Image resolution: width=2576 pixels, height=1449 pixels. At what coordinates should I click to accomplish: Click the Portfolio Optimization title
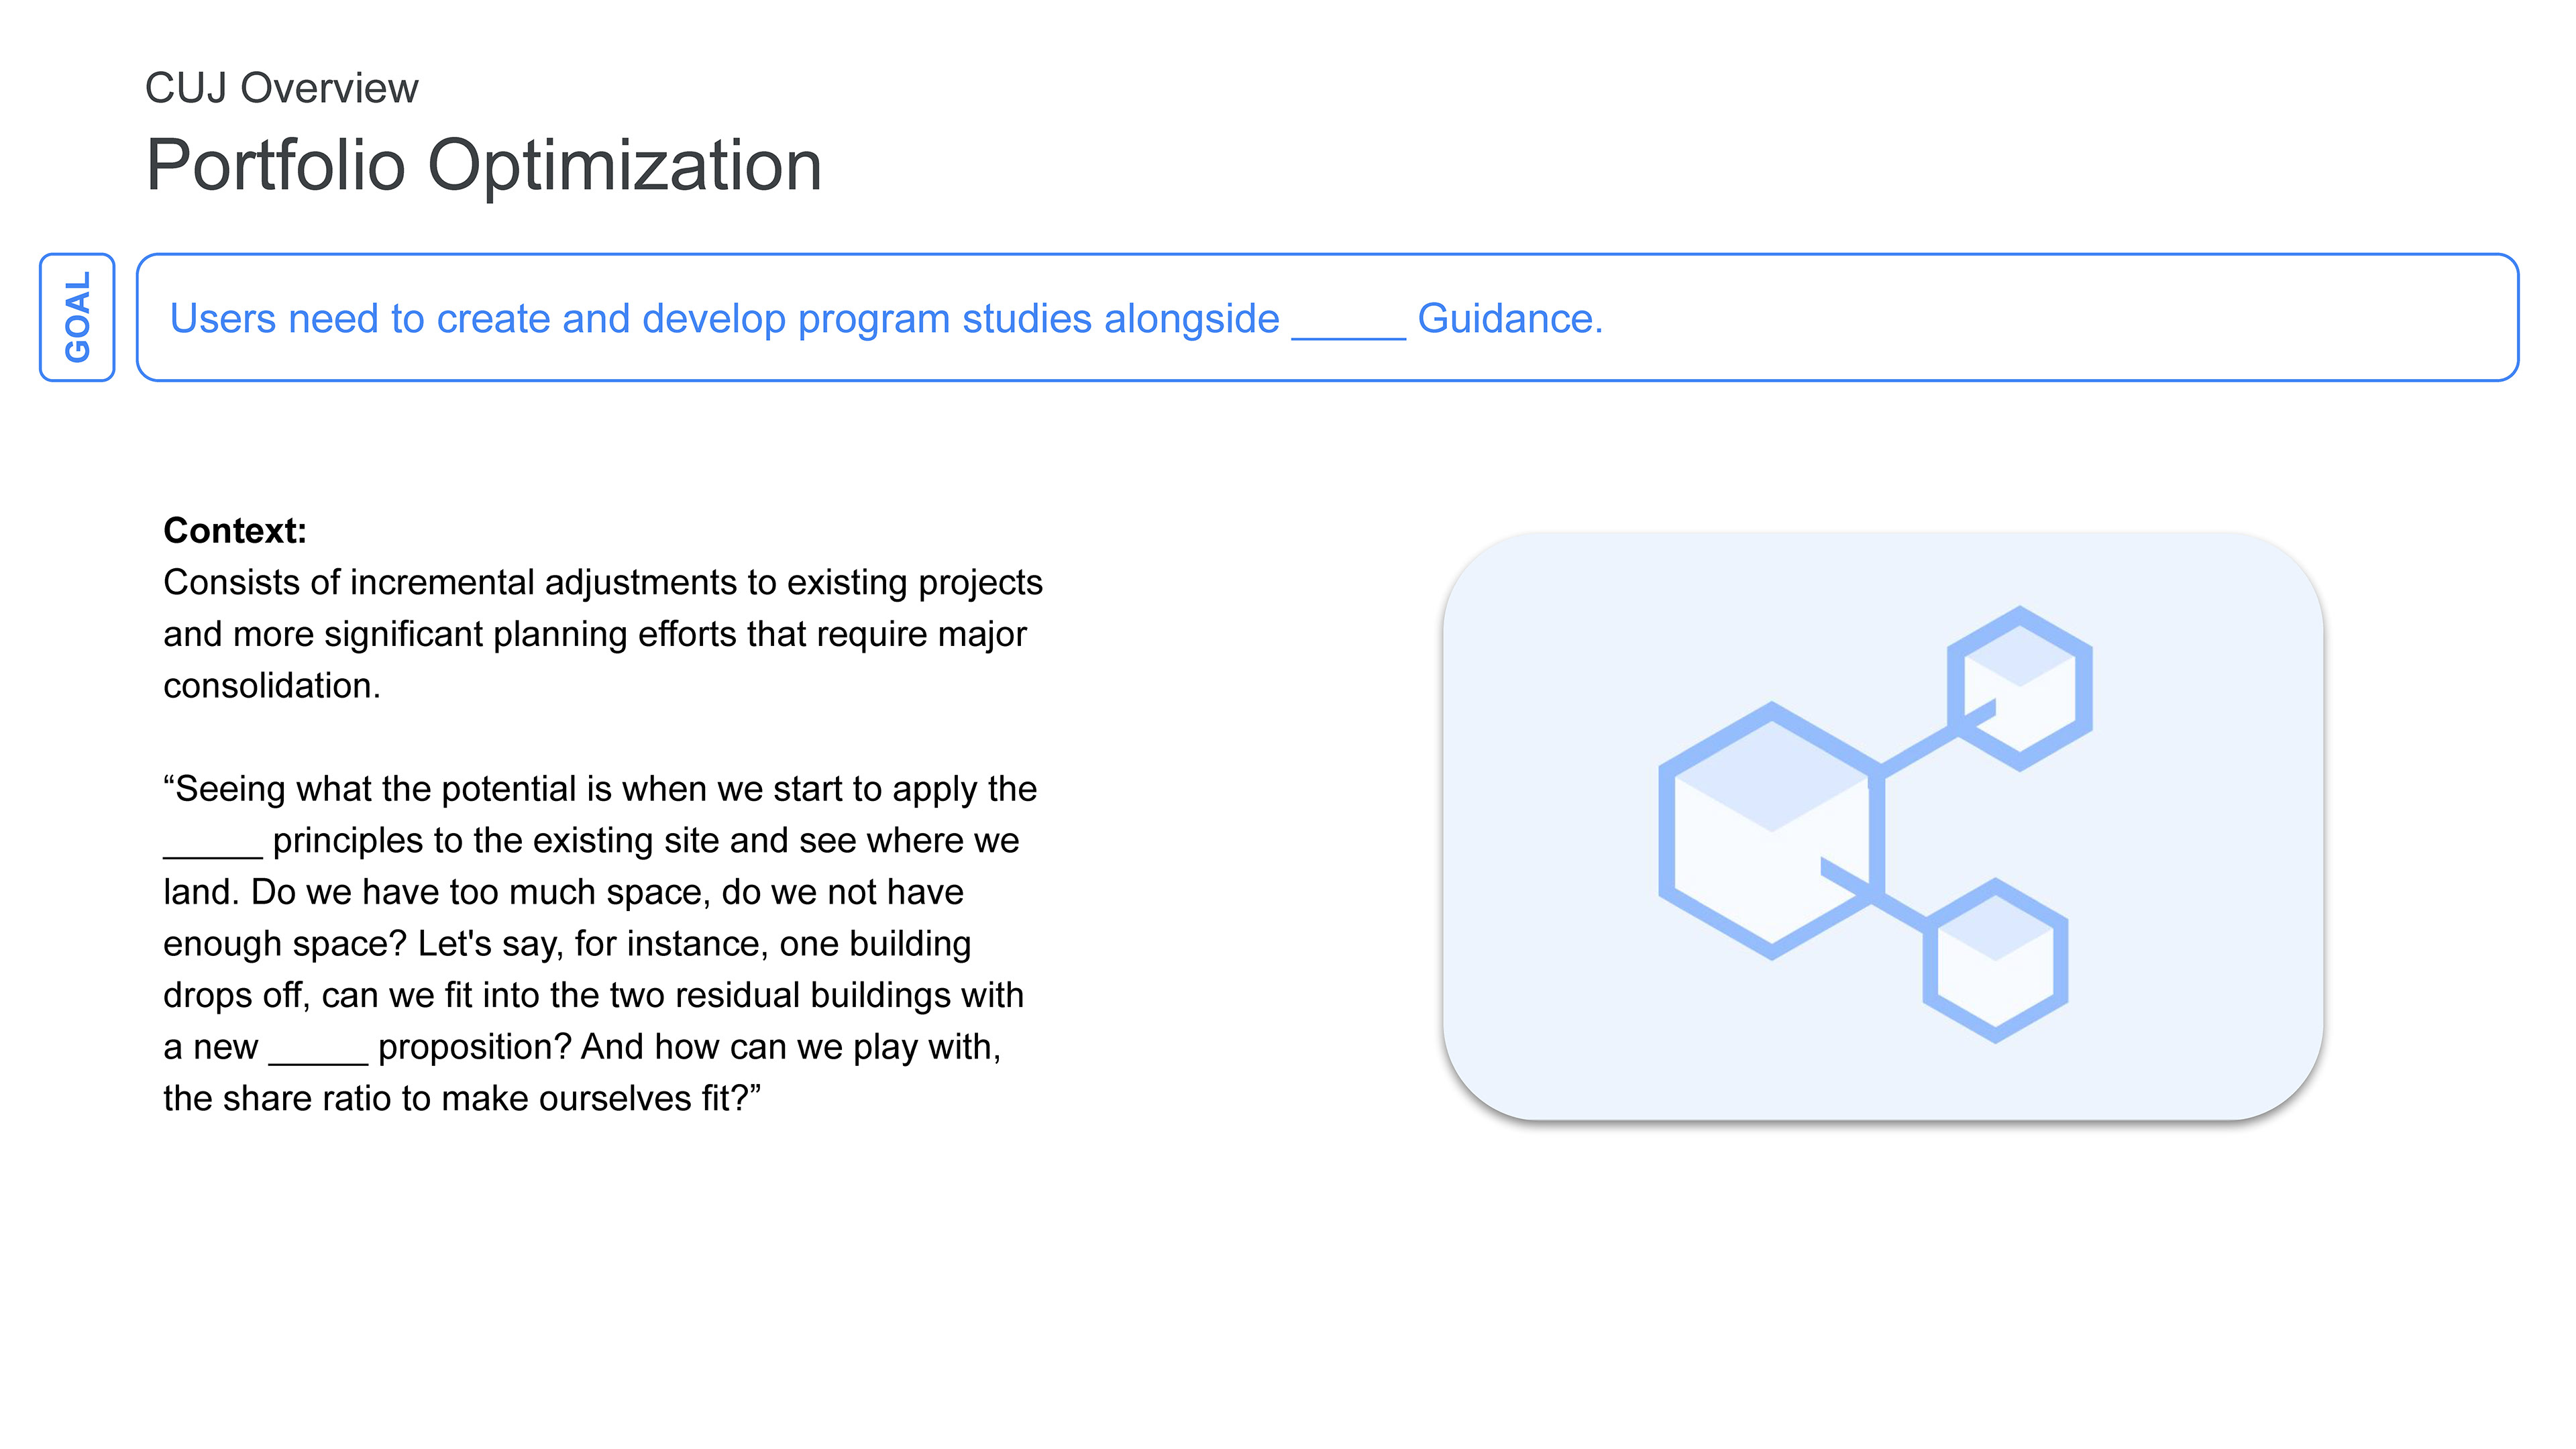coord(484,165)
